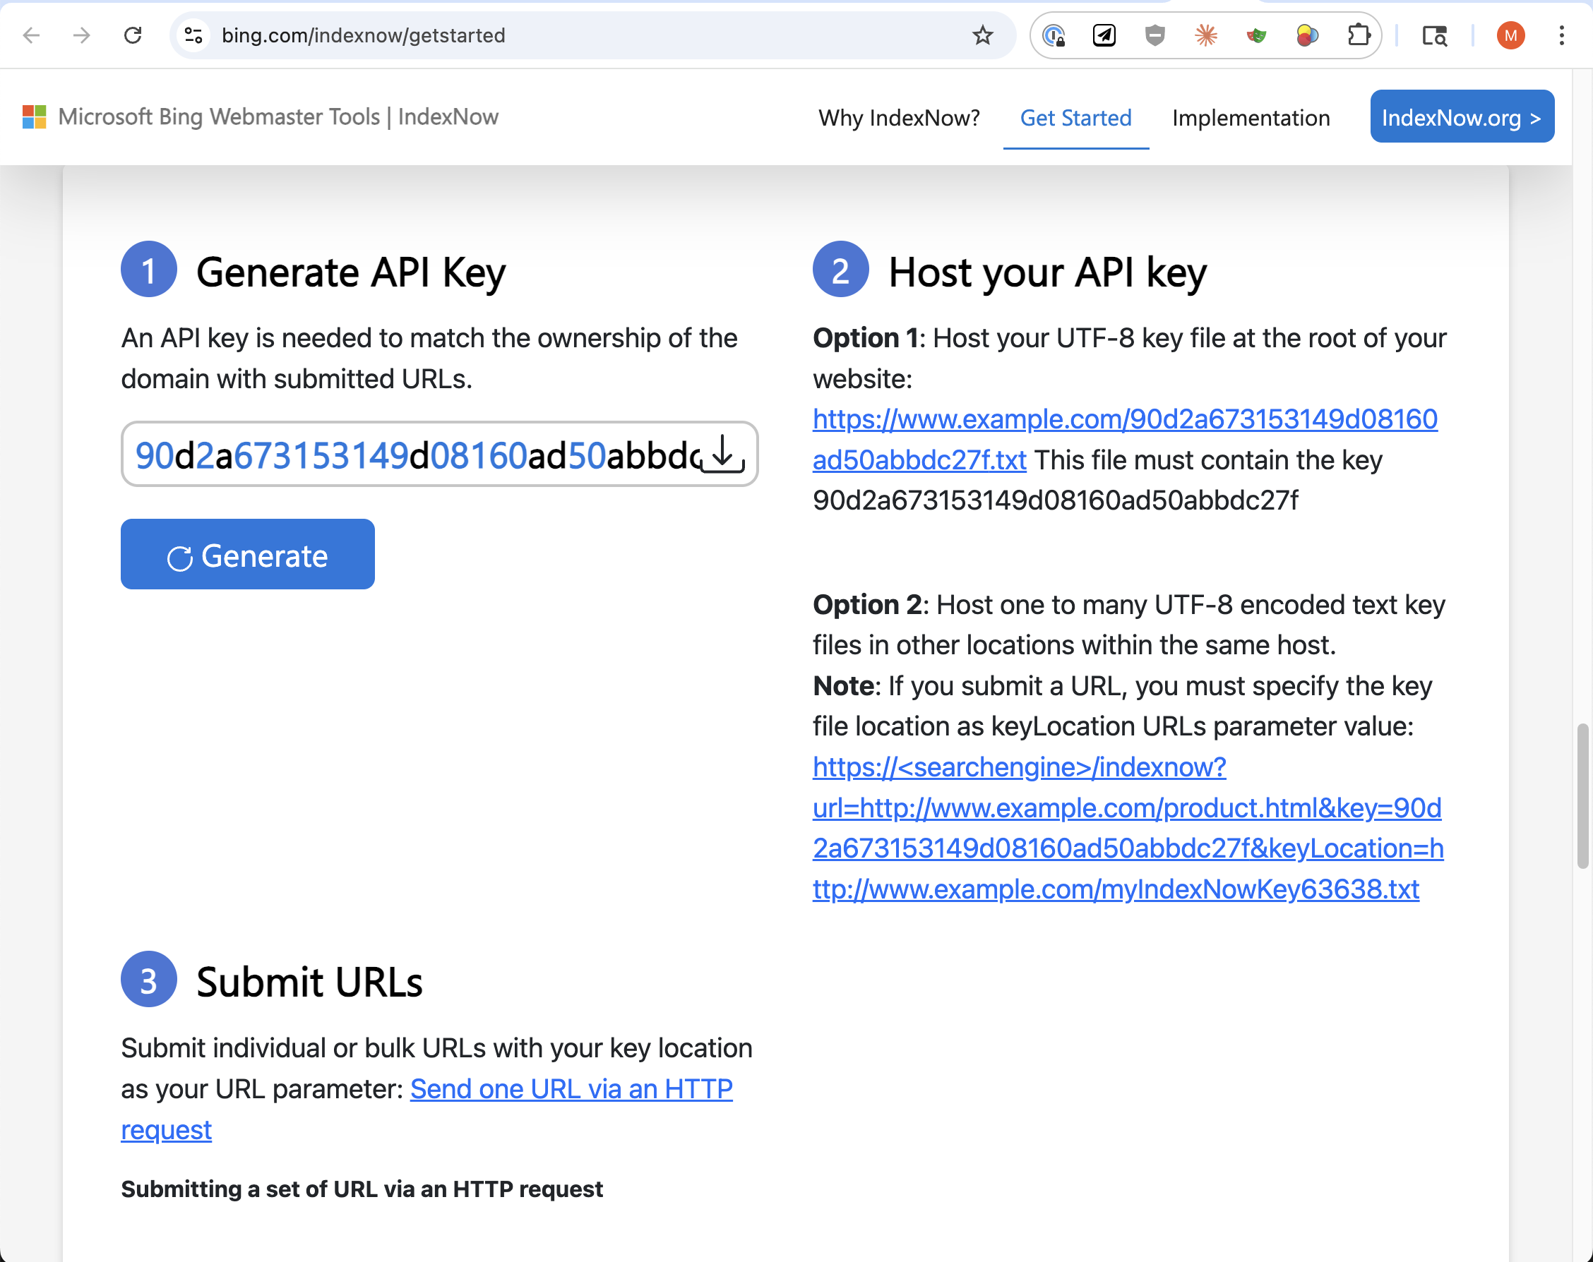Reload the current page

click(x=133, y=35)
